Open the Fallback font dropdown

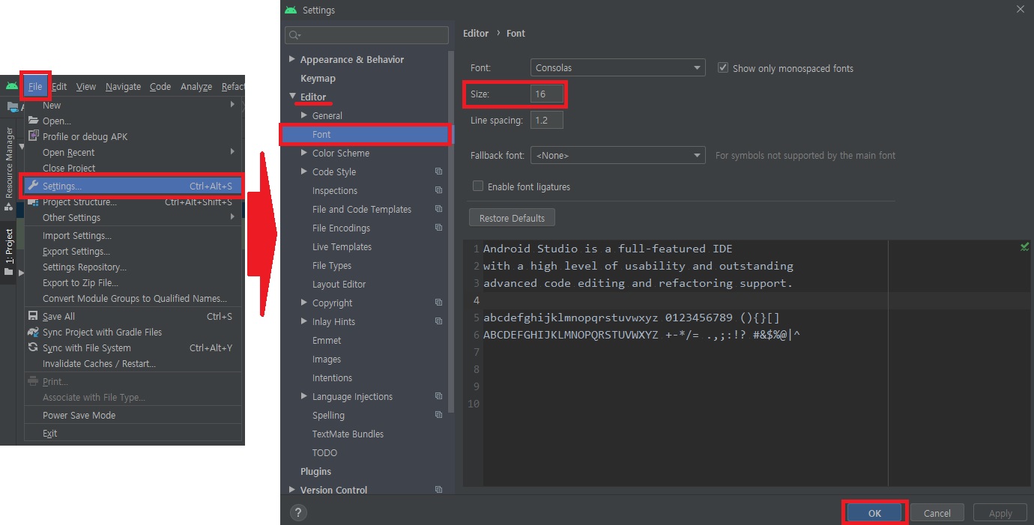pyautogui.click(x=617, y=155)
